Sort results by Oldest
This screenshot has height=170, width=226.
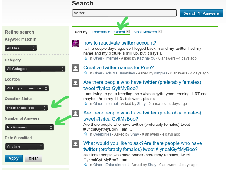point(119,32)
